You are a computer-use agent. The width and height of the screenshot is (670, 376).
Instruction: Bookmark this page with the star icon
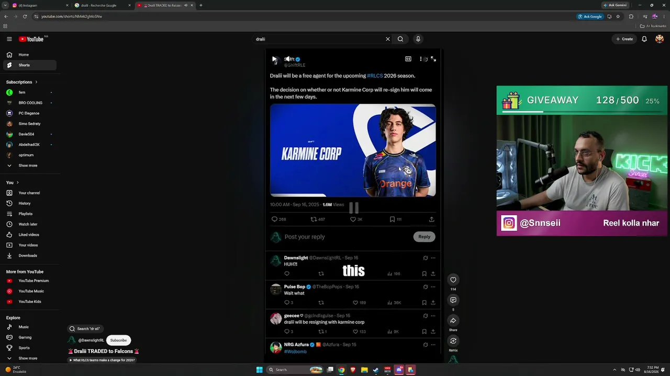coord(618,16)
